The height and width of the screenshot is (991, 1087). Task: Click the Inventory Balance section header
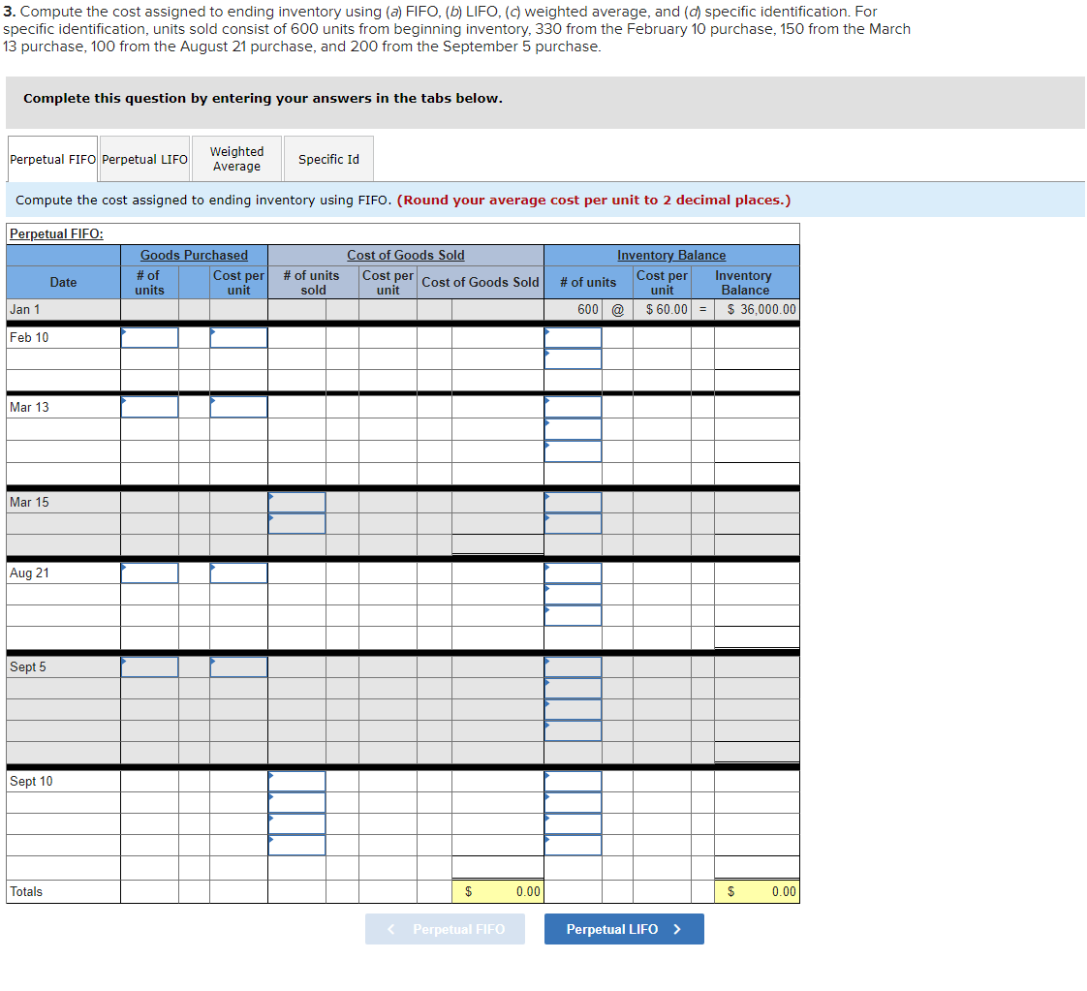click(x=671, y=255)
